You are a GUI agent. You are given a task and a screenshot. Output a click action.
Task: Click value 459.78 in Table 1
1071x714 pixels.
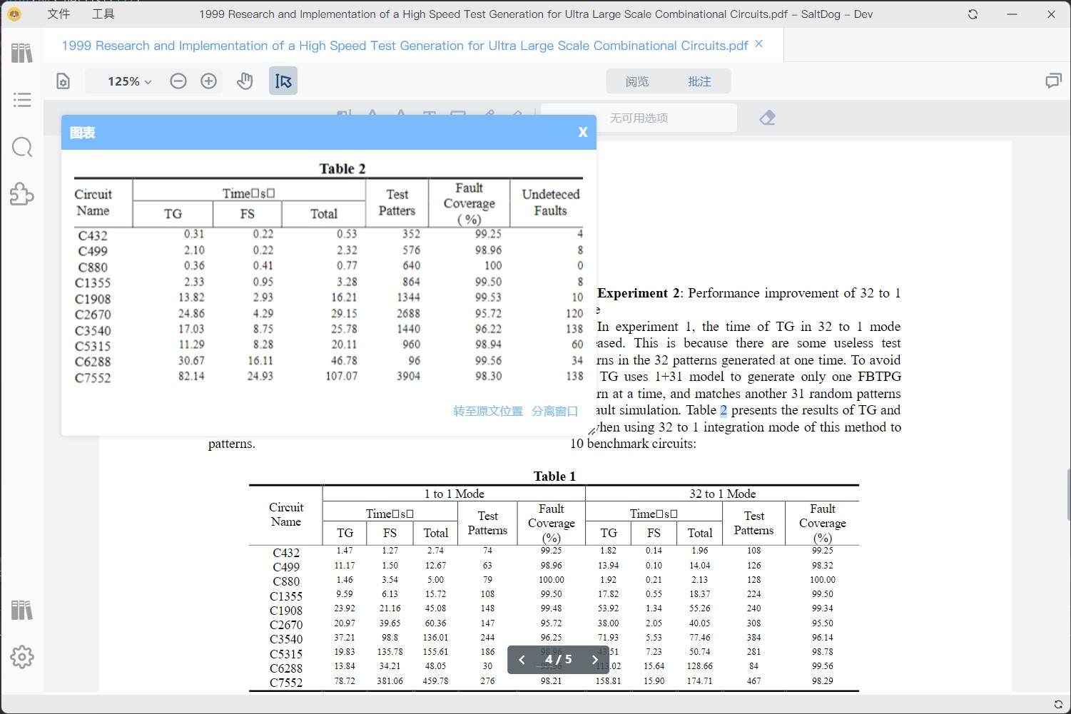[x=435, y=681]
